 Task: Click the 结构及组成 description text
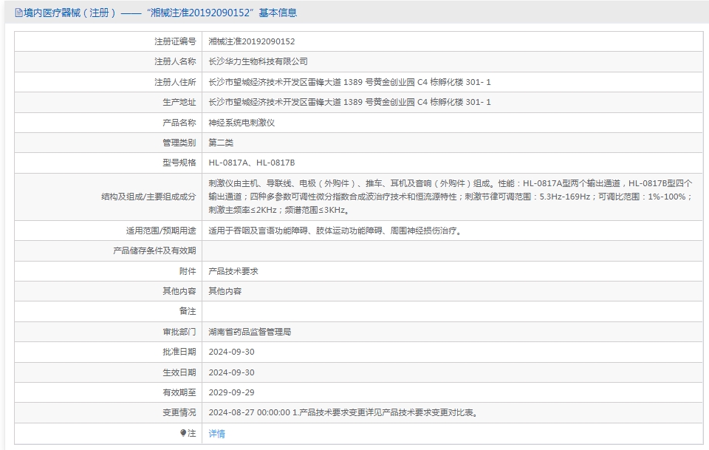[451, 197]
